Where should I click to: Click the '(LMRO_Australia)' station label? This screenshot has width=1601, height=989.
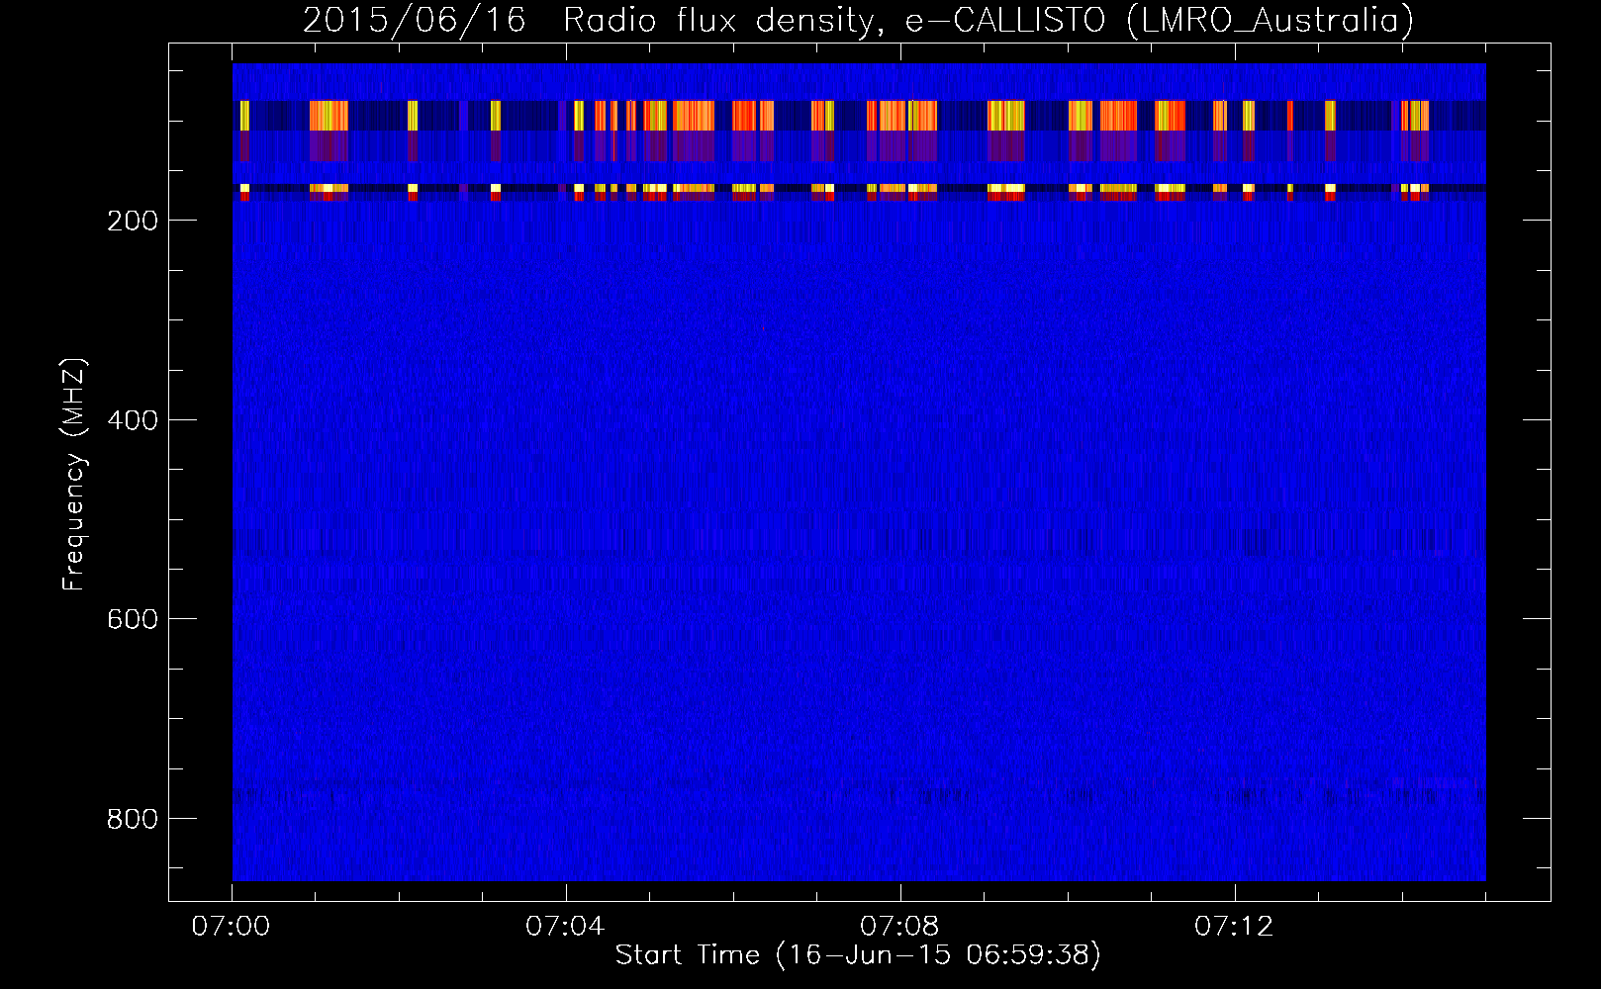pos(1270,20)
